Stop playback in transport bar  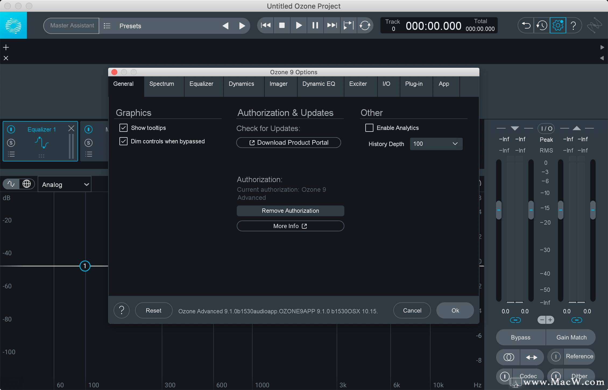click(282, 25)
